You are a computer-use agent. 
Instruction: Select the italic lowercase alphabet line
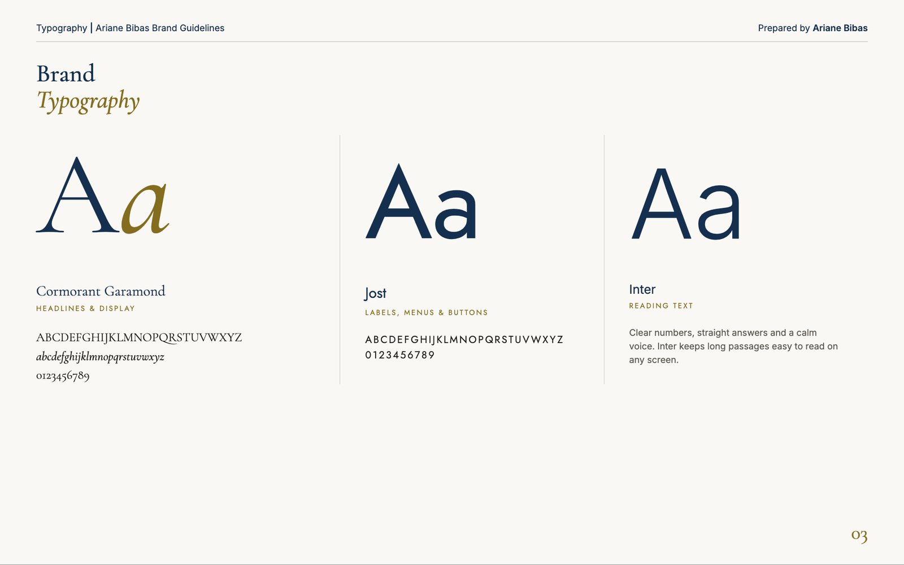click(x=100, y=357)
